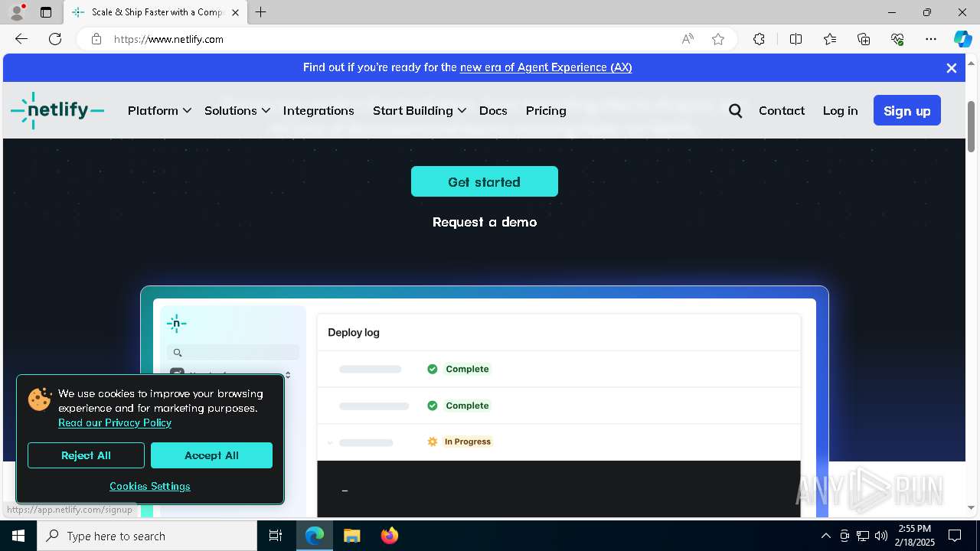Expand the Start Building dropdown menu
Screen dimensions: 980x551
(x=420, y=111)
